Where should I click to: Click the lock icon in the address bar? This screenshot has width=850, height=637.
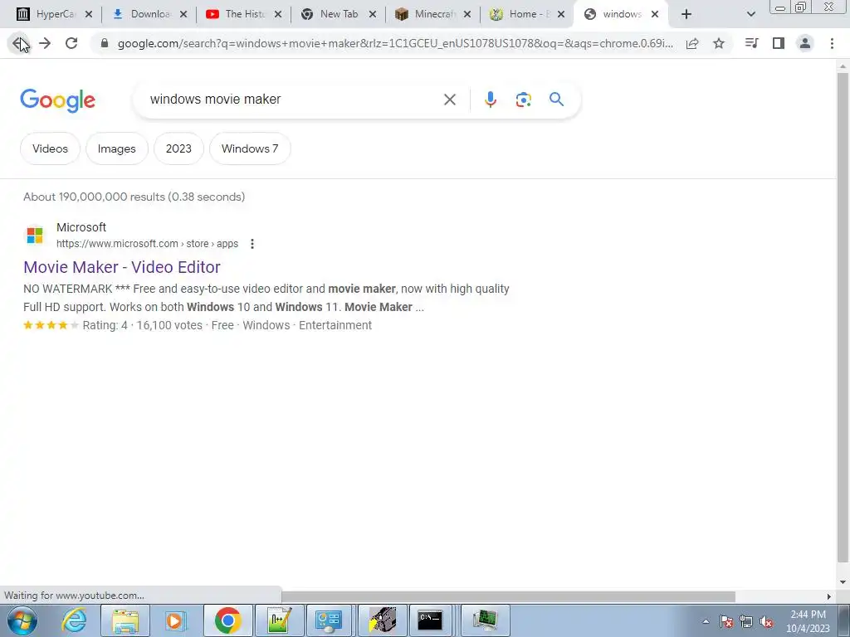coord(105,44)
